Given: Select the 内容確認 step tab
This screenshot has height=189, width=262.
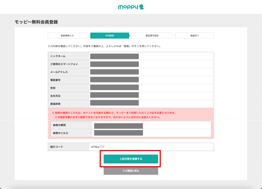Looking at the screenshot, I should tap(110, 36).
